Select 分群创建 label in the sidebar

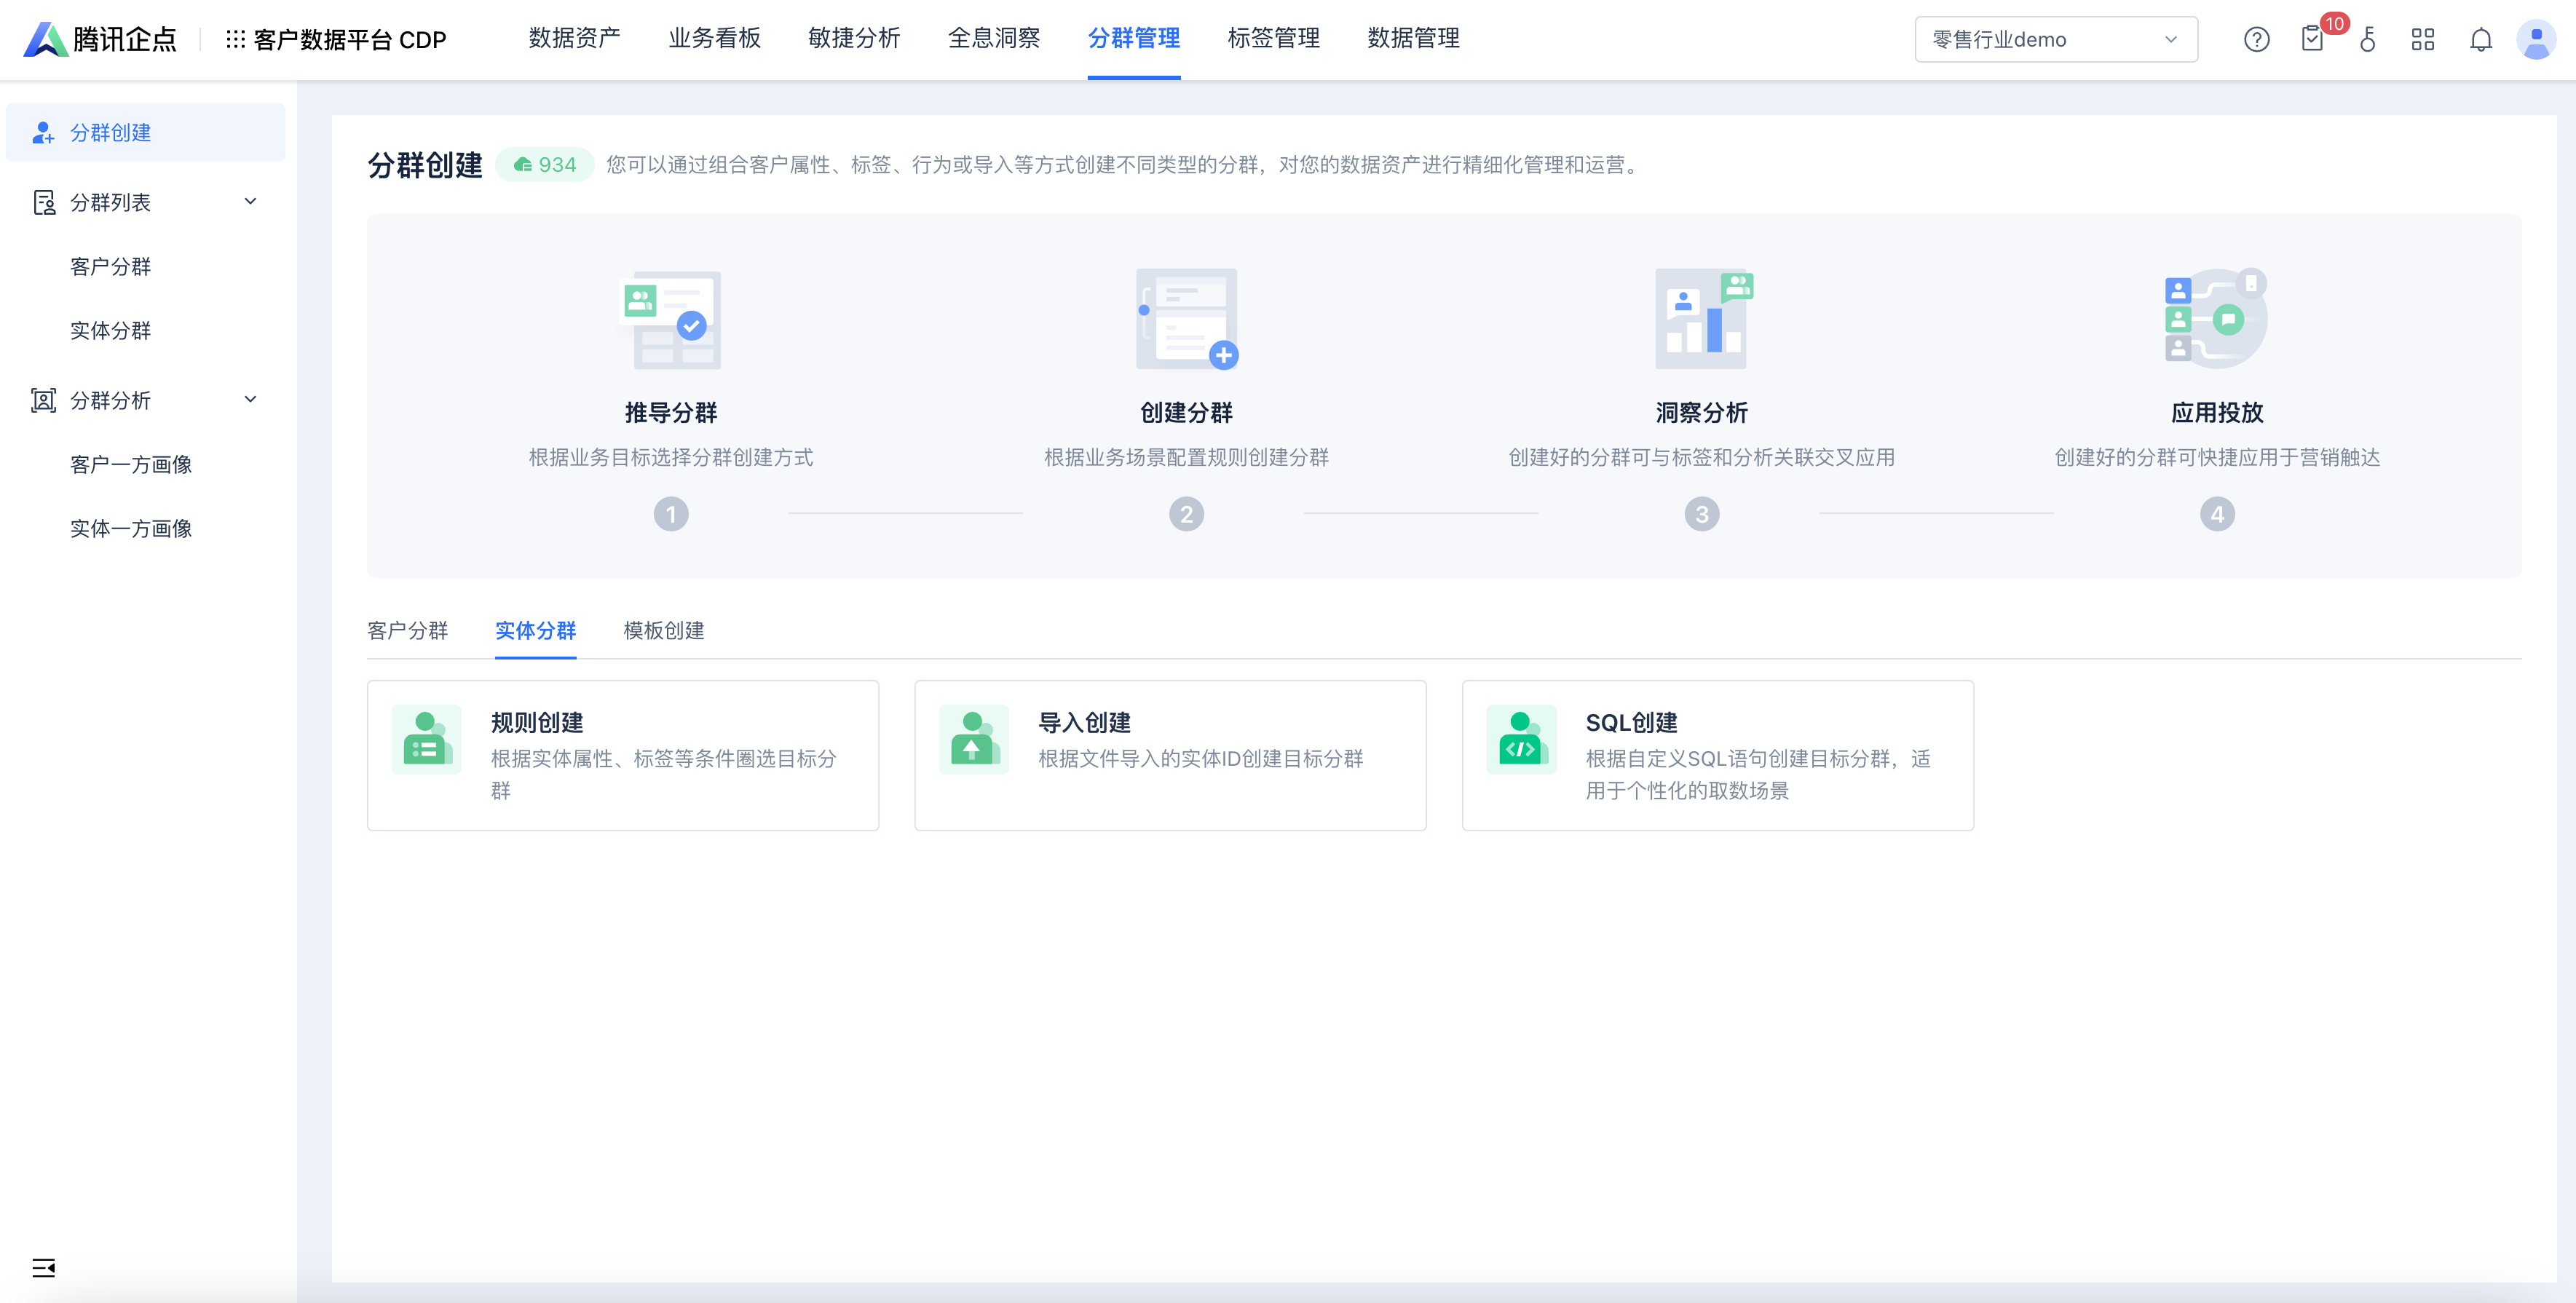pyautogui.click(x=111, y=133)
